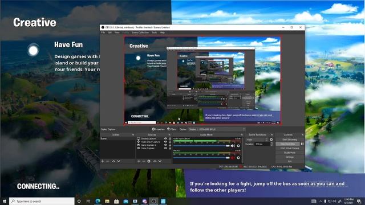
Task: Select the Scene entry in Scenes list
Action: 117,138
